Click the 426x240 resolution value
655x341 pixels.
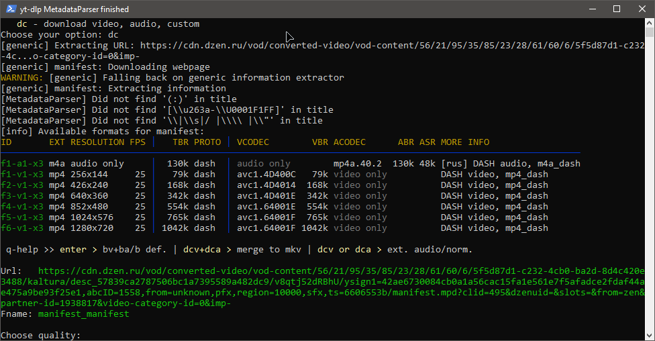tap(89, 185)
